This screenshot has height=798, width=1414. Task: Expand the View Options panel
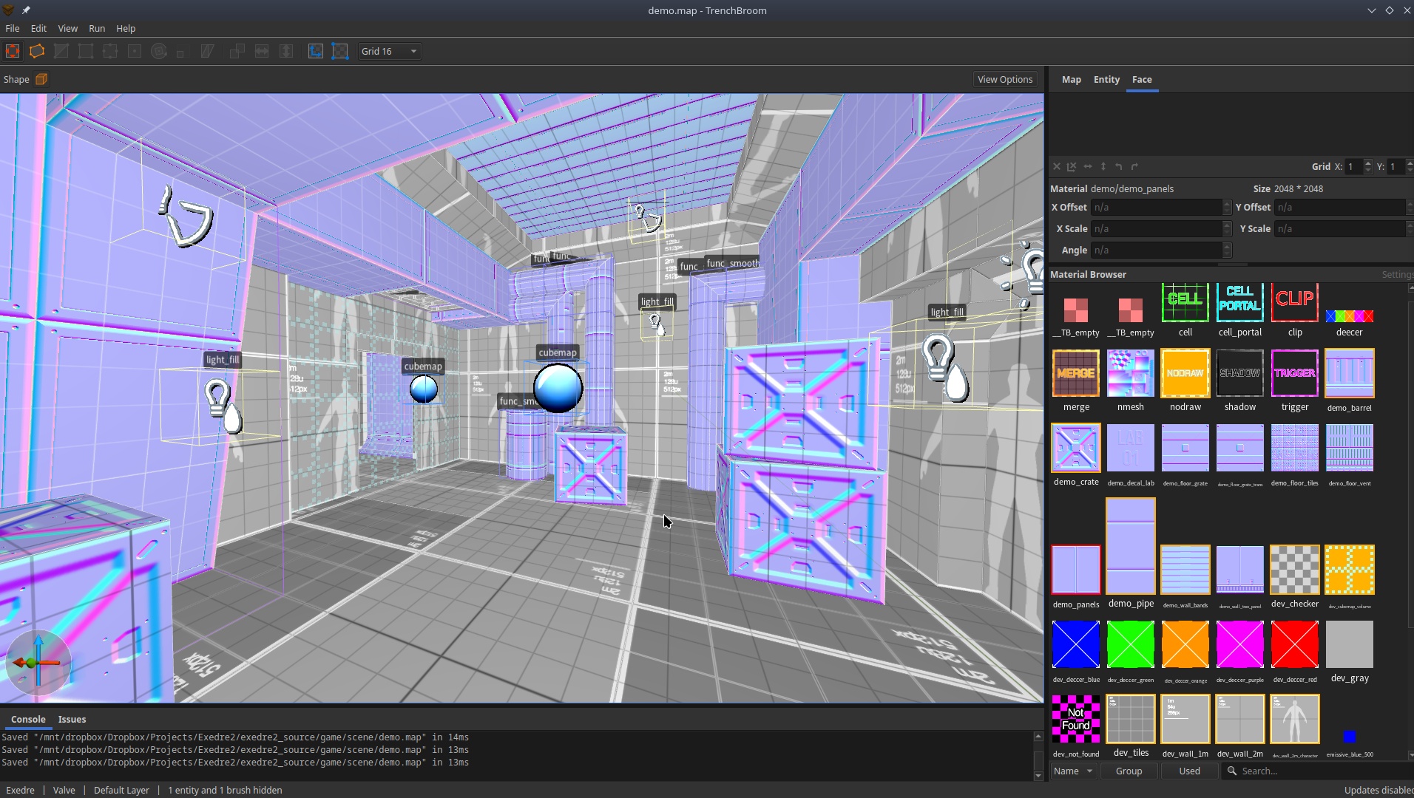click(x=1004, y=79)
